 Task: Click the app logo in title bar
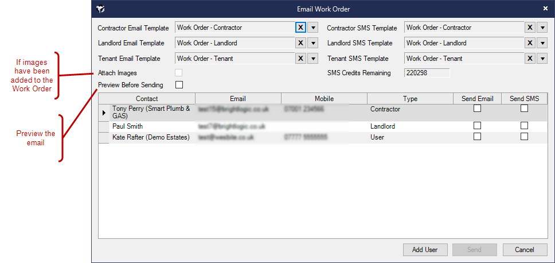click(101, 9)
